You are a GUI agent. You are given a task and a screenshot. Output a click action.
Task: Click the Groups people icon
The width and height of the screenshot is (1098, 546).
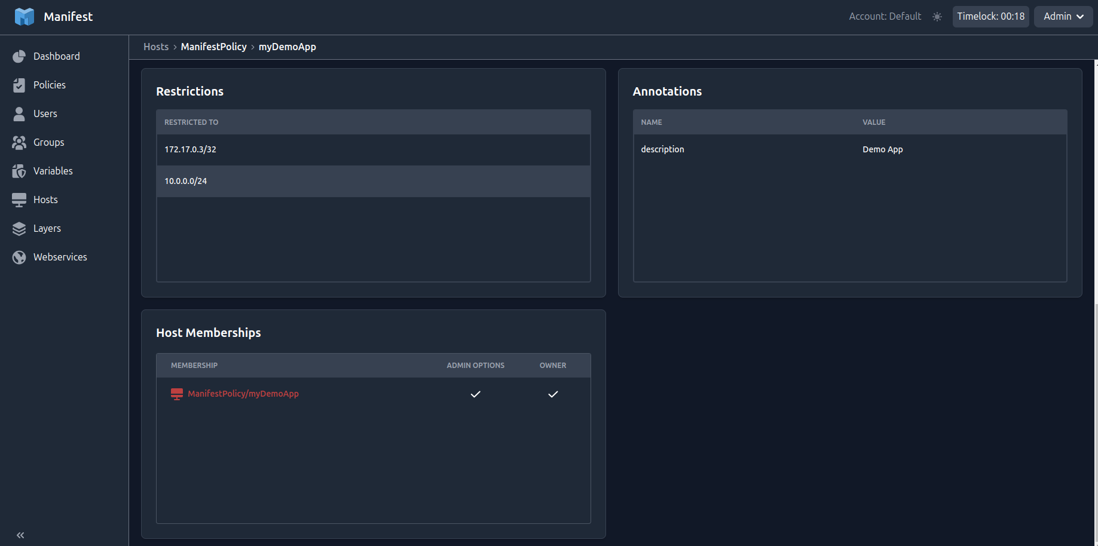coord(19,142)
